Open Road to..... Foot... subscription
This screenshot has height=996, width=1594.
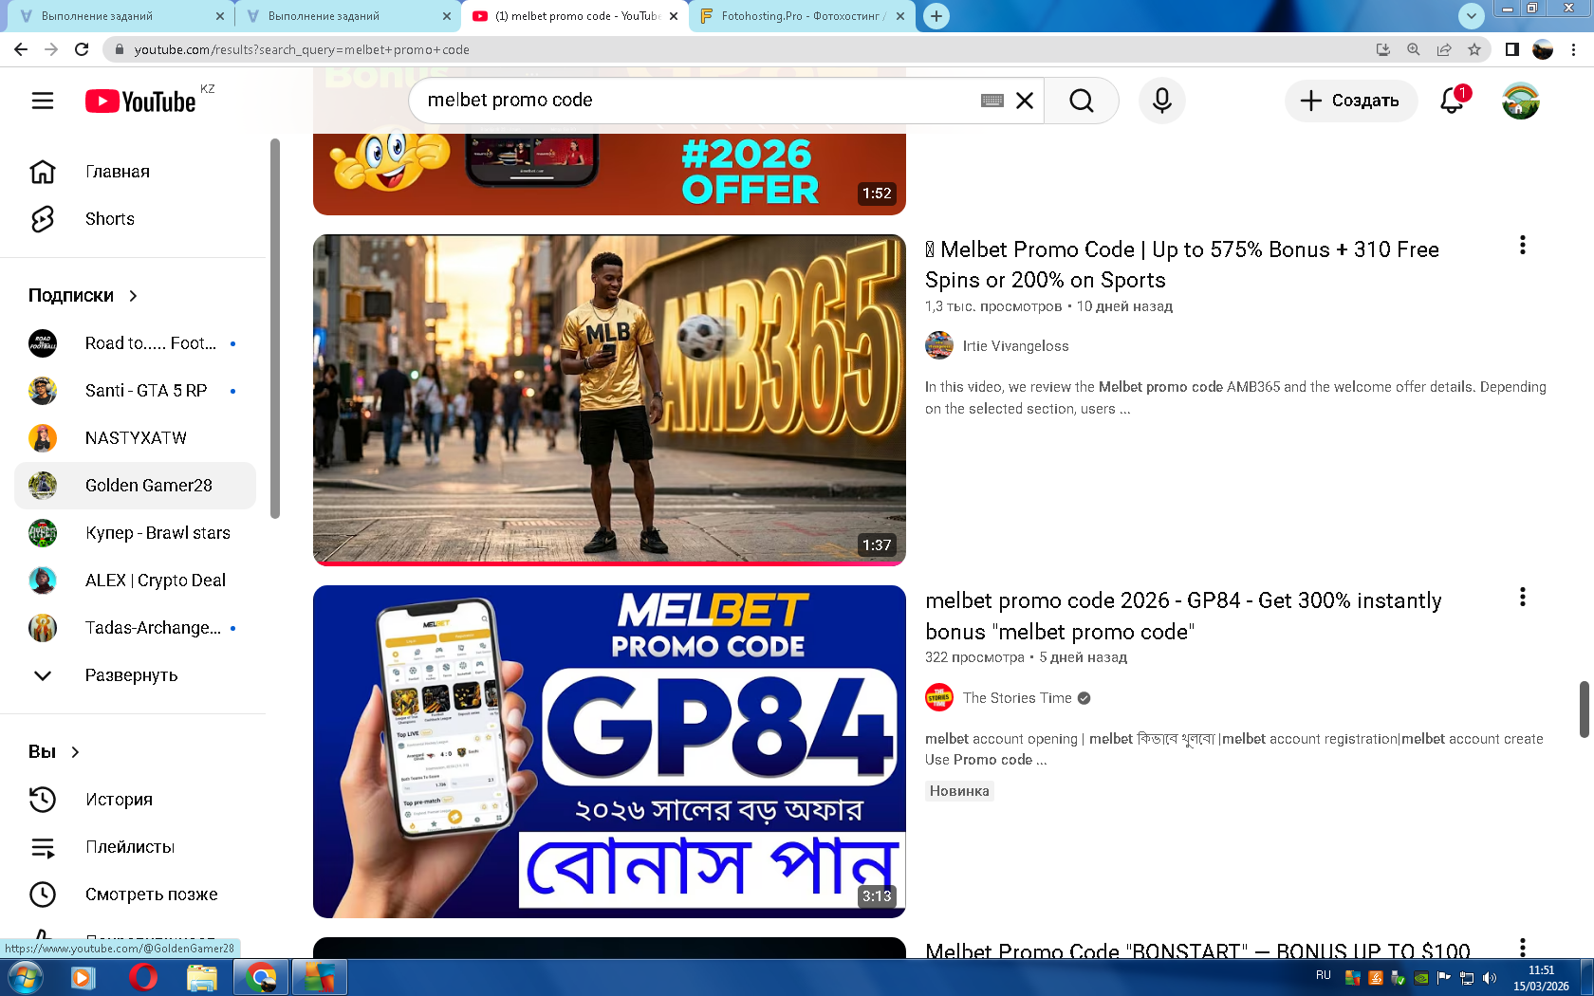tap(135, 343)
